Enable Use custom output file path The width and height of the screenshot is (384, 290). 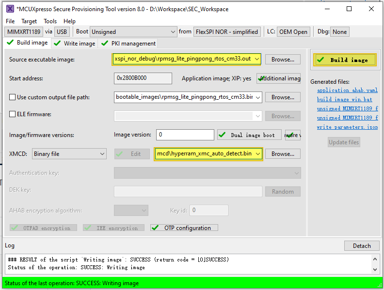[13, 97]
